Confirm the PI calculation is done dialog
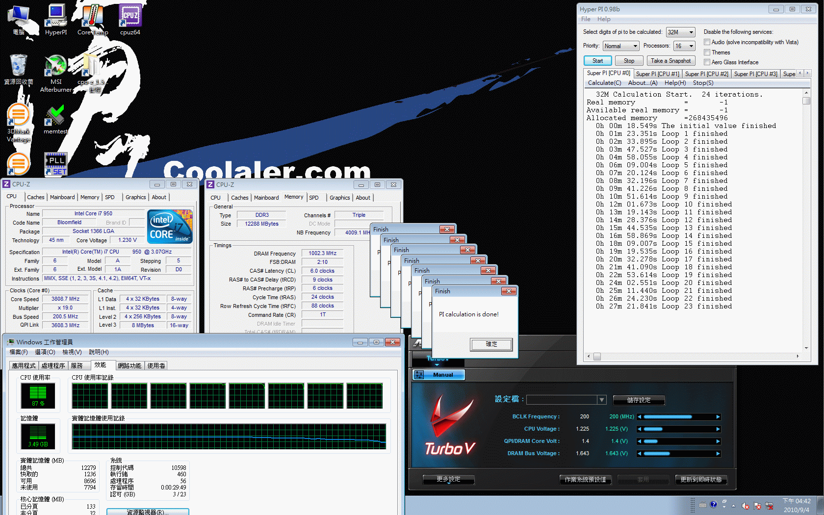This screenshot has width=824, height=515. [491, 344]
